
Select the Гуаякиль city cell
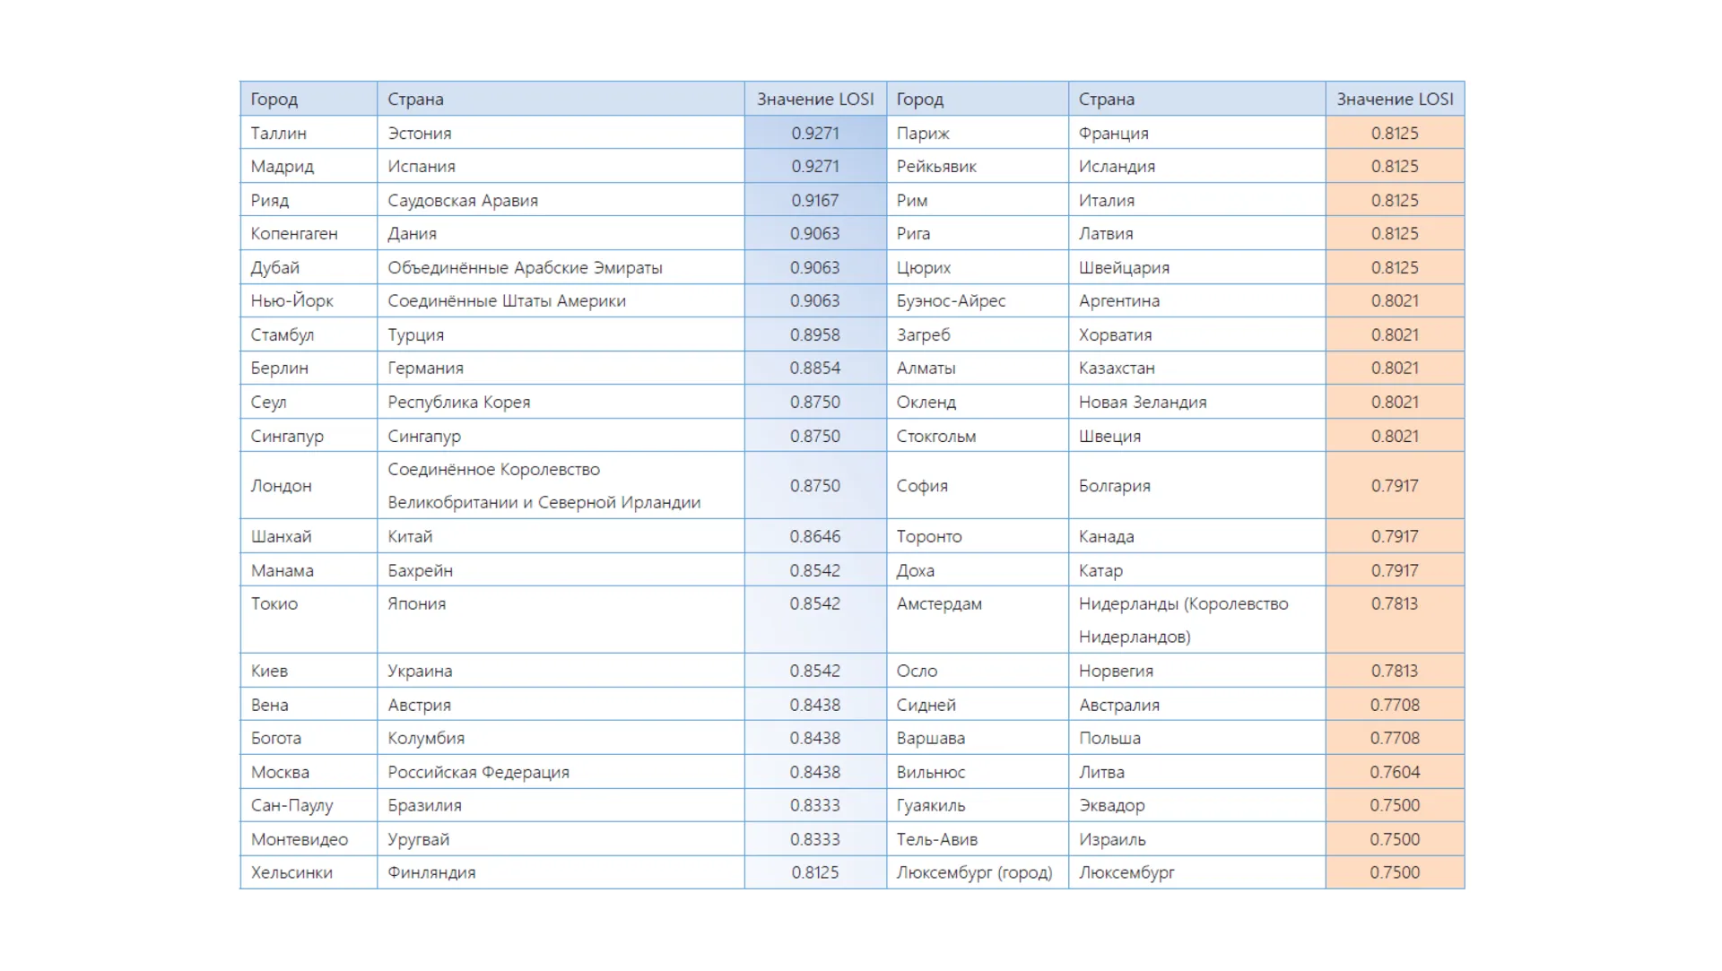pyautogui.click(x=978, y=805)
